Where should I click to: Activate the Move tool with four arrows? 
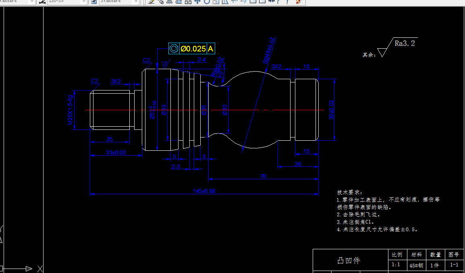[198, 3]
